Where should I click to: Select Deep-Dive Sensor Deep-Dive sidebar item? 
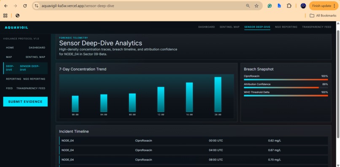(x=25, y=68)
